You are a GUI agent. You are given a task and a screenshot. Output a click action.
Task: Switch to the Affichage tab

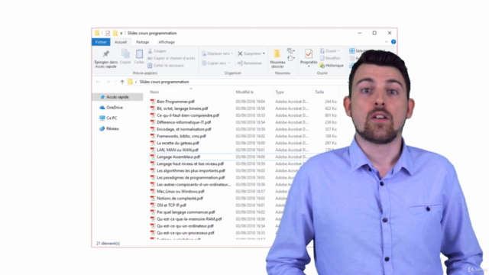(167, 42)
